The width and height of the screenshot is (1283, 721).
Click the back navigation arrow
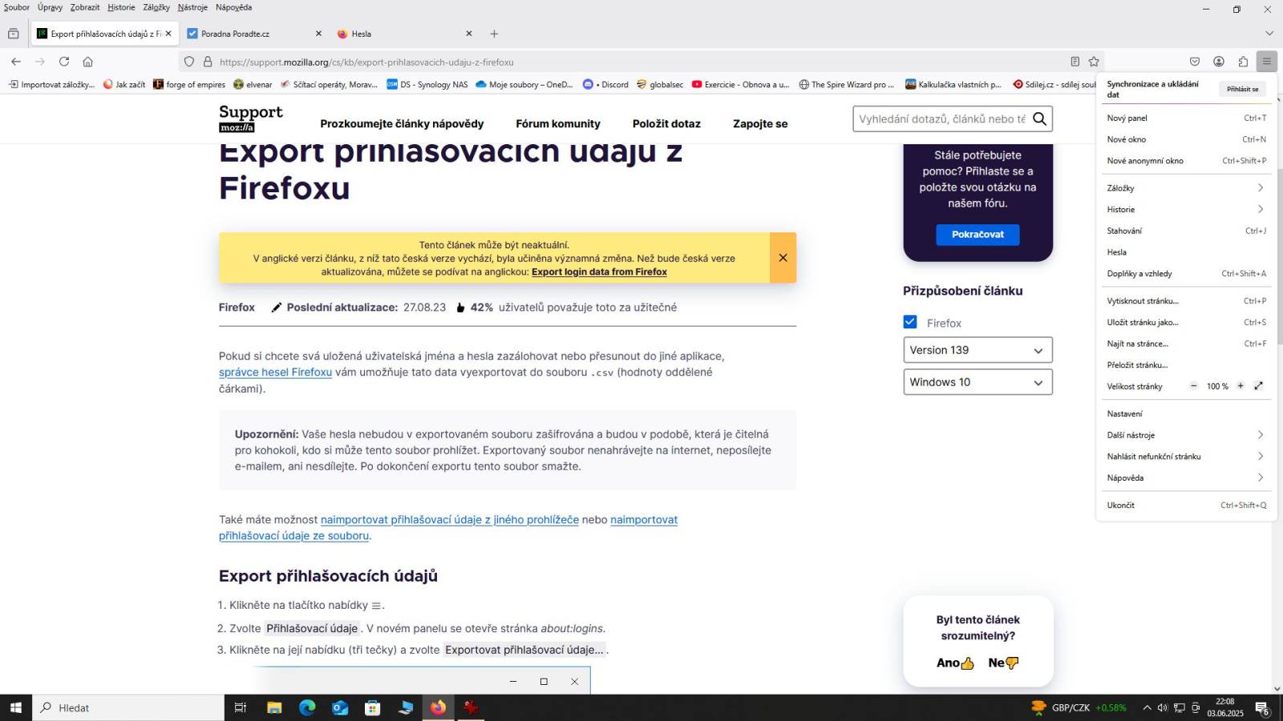16,62
